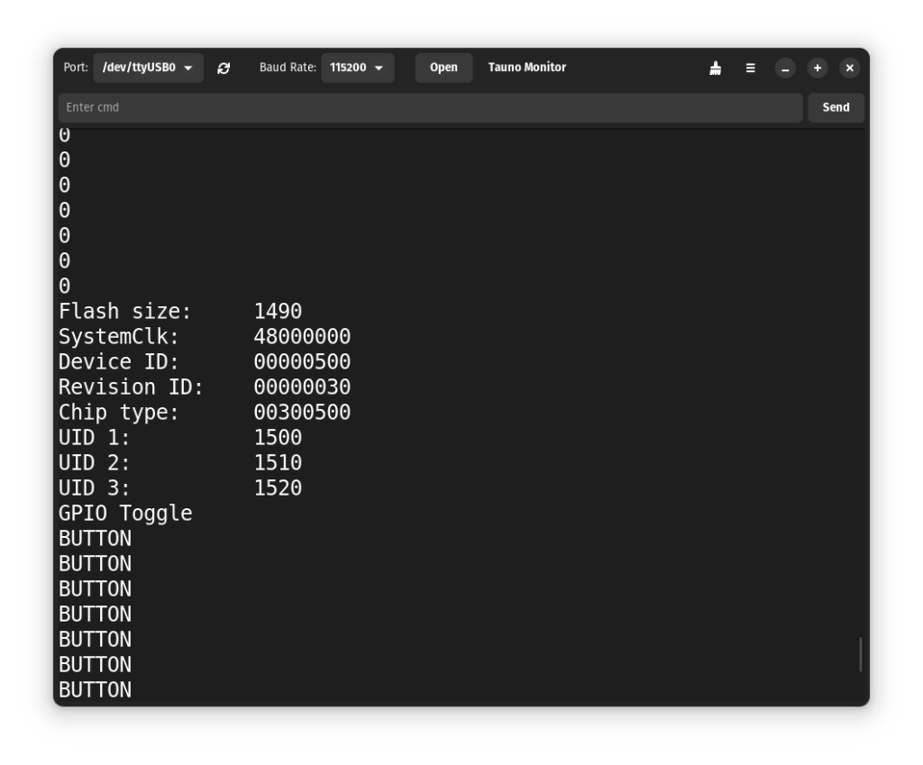
Task: Click the UID 3 output line
Action: pyautogui.click(x=180, y=488)
